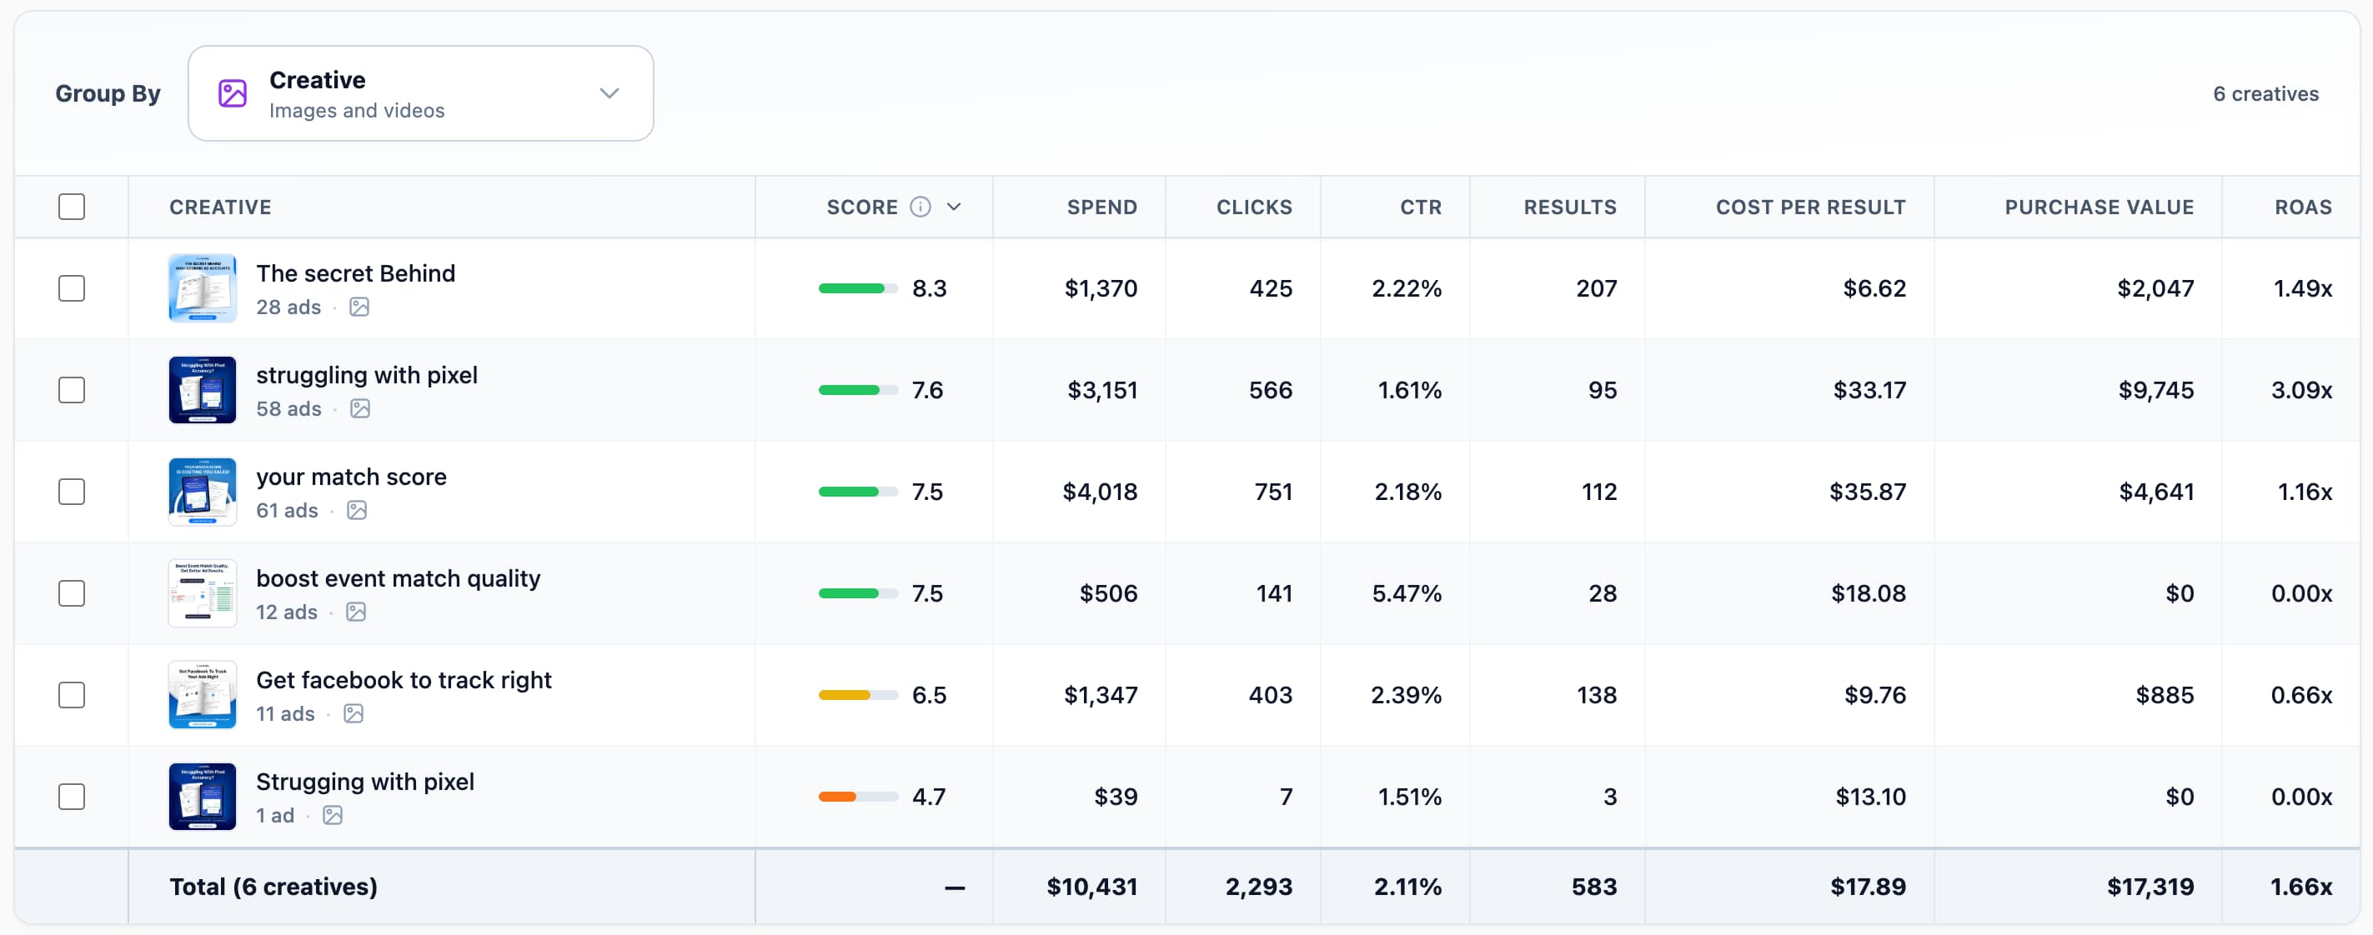Toggle the select-all checkbox in the table header
This screenshot has width=2373, height=935.
coord(71,206)
